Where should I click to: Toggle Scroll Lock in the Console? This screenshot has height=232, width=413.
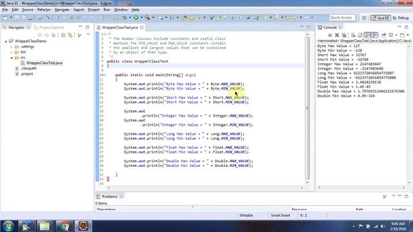pos(360,35)
